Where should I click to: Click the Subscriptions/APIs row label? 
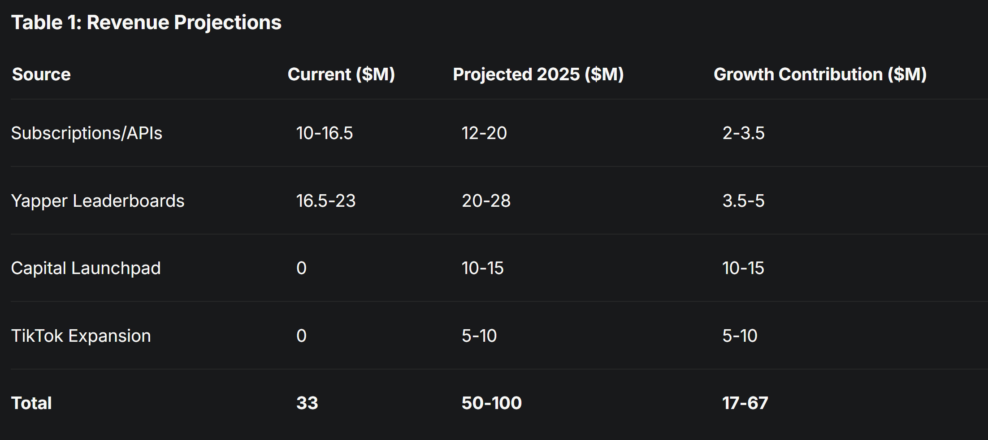coord(87,133)
